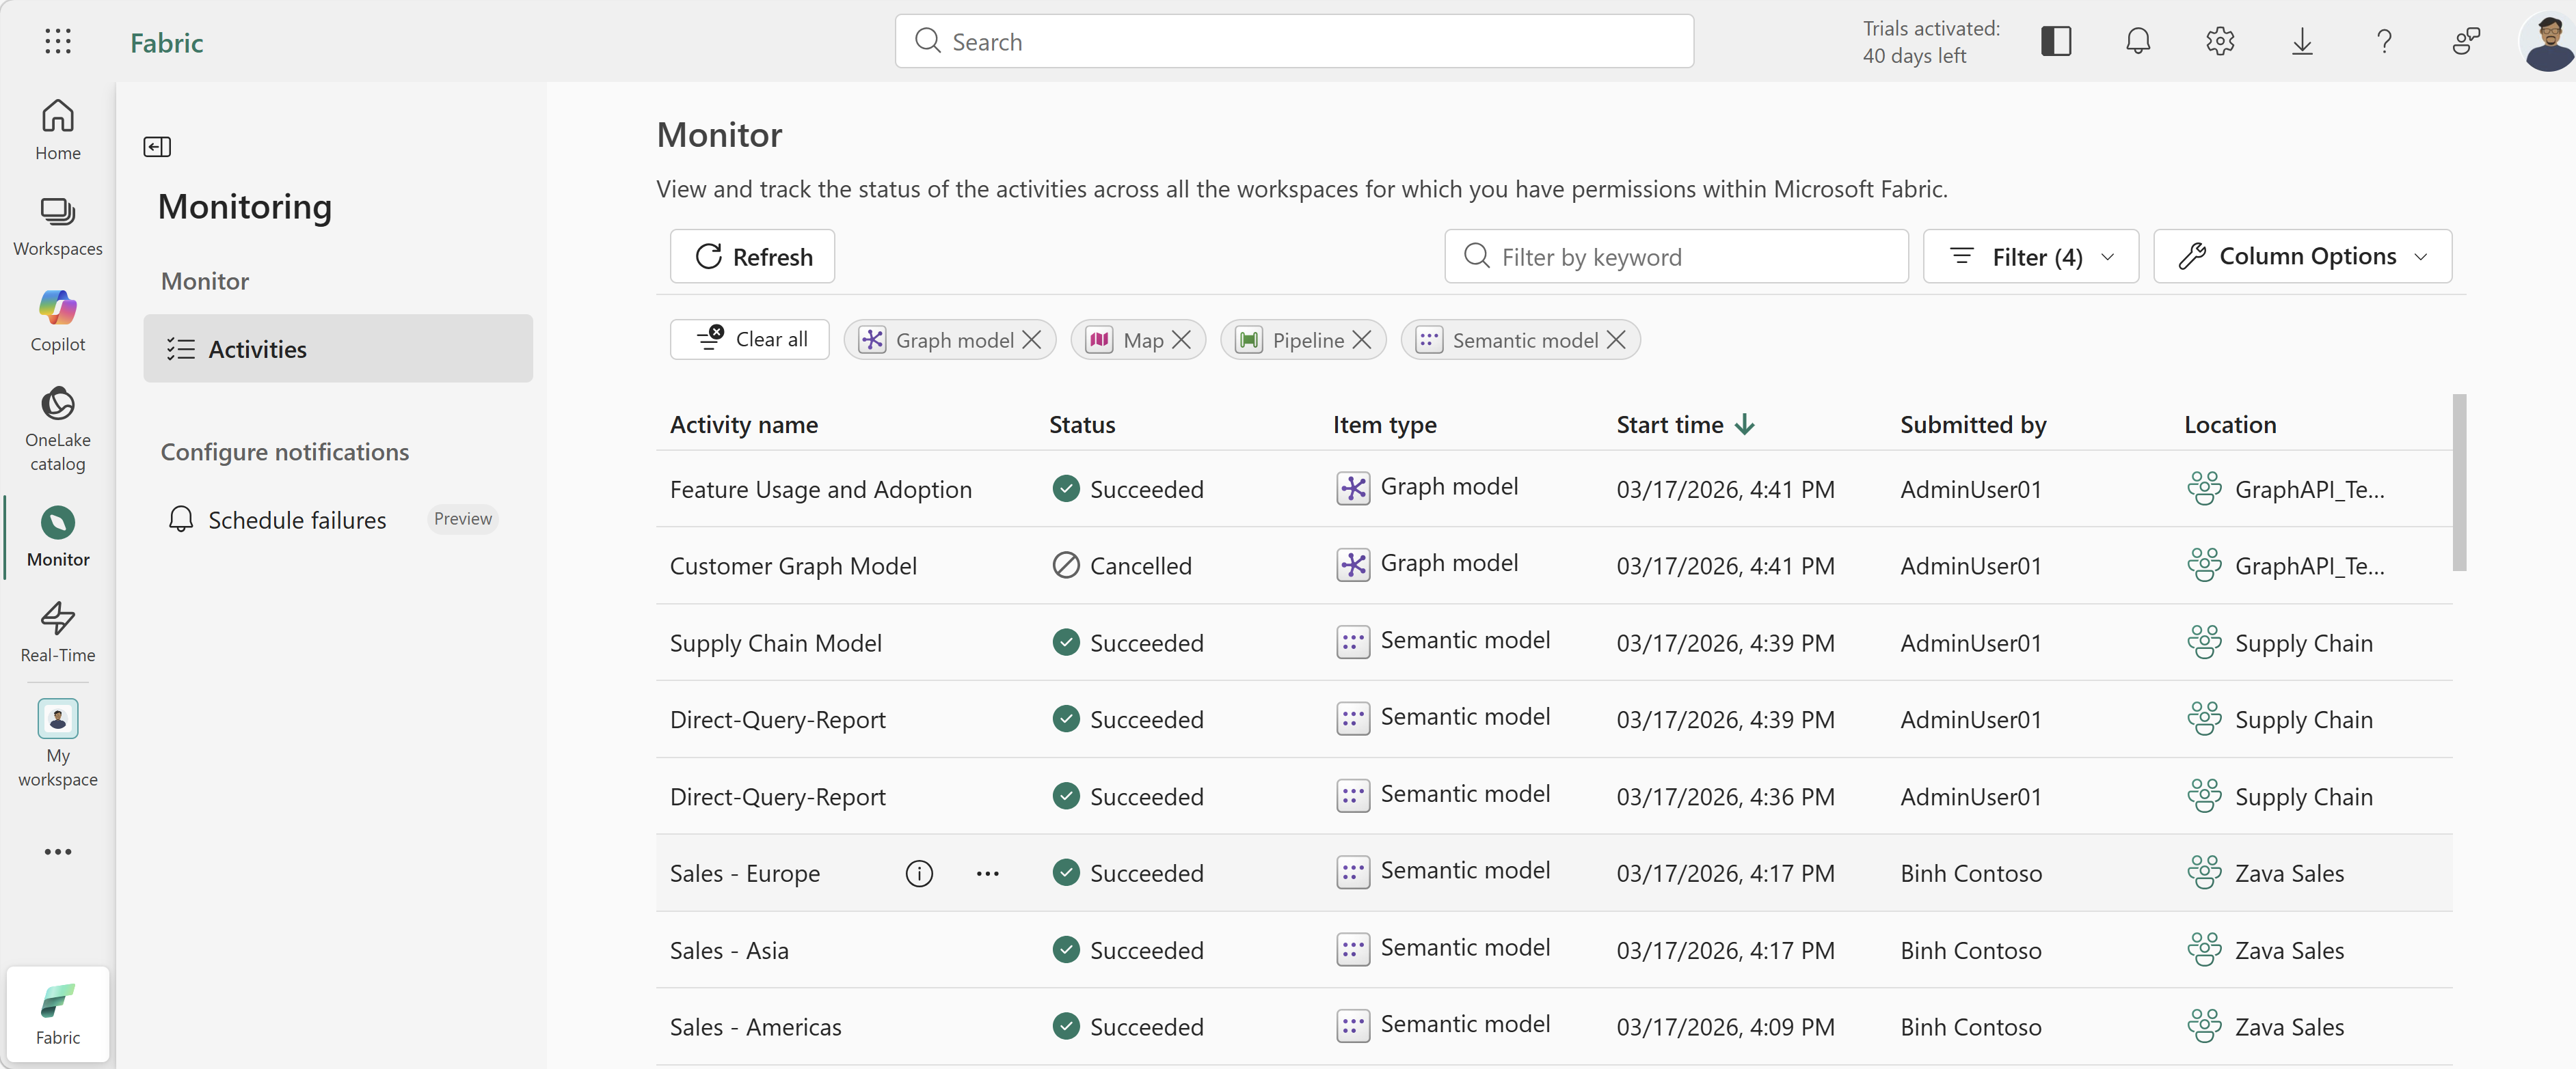The height and width of the screenshot is (1069, 2576).
Task: Remove the Pipeline filter chip
Action: coord(1361,339)
